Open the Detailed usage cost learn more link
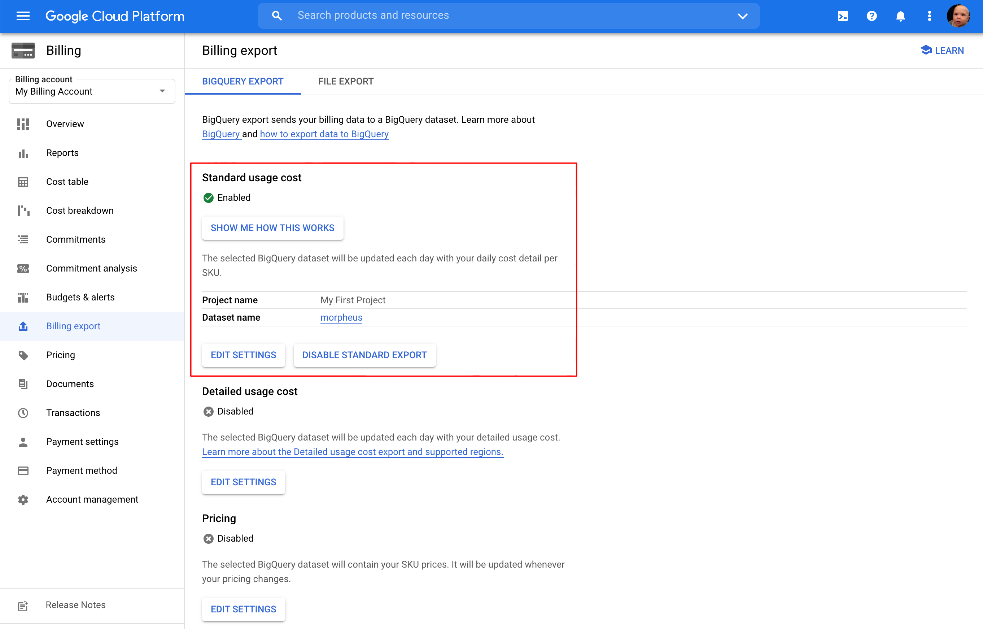 [x=352, y=452]
